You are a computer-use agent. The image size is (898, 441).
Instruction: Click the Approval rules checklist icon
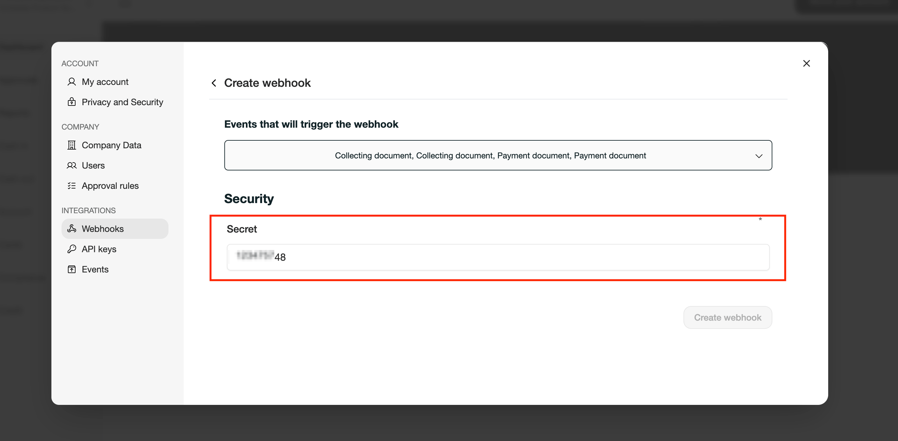[71, 186]
